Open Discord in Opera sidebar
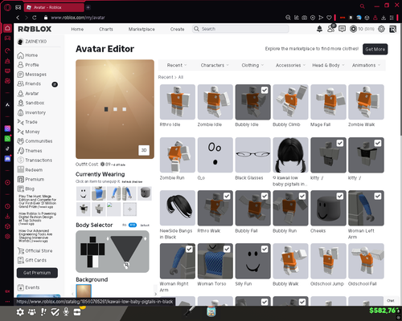This screenshot has width=402, height=321. [7, 159]
